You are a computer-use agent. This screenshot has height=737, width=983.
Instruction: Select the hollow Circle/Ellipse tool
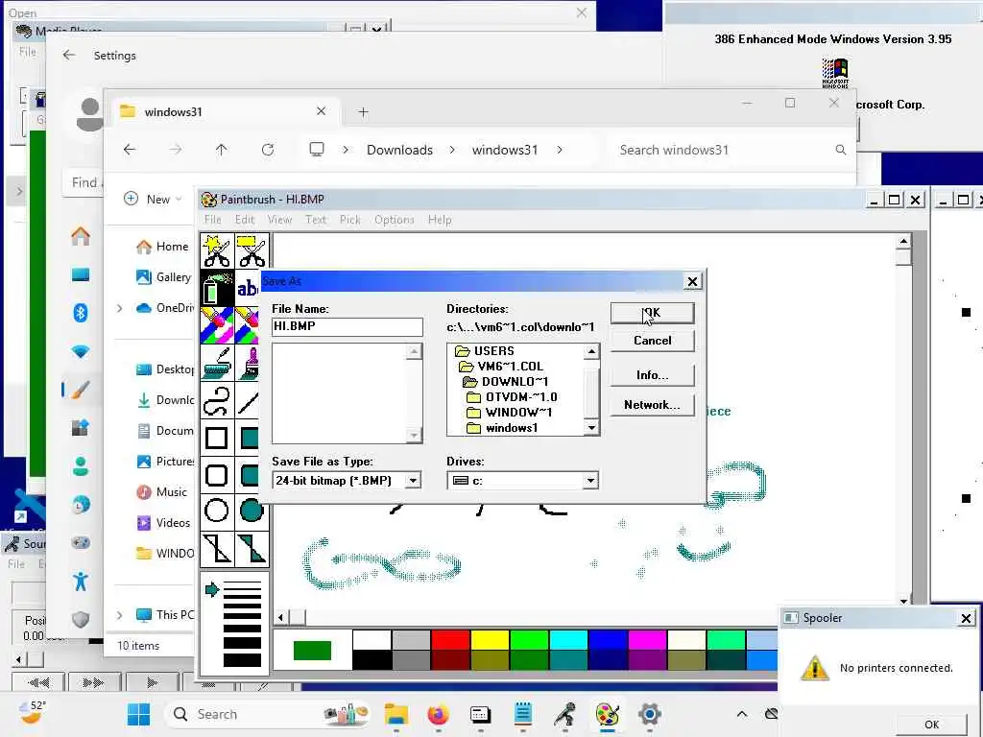click(x=217, y=511)
